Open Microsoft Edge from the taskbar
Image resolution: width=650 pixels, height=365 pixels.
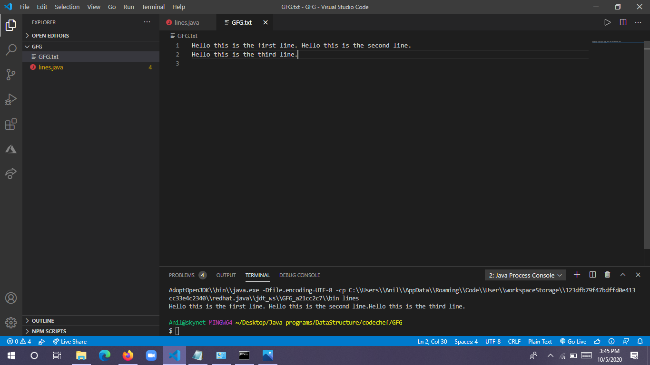pos(105,355)
